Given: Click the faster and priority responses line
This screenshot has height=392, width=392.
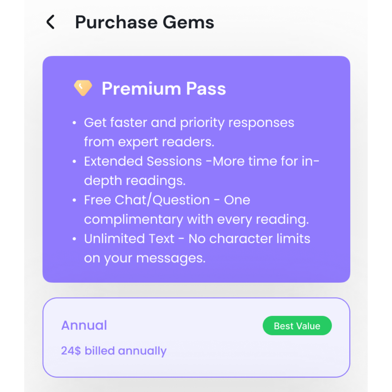Looking at the screenshot, I should point(189,123).
